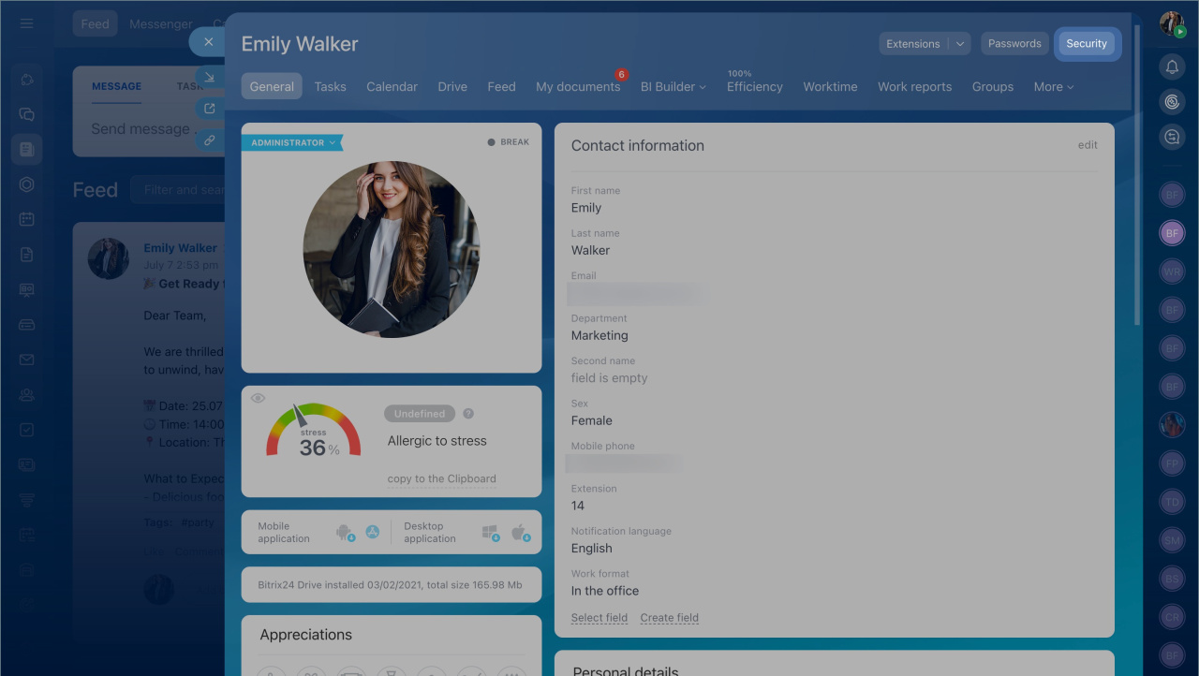Click the Security button
Screen dimensions: 1199x676
(x=1087, y=44)
